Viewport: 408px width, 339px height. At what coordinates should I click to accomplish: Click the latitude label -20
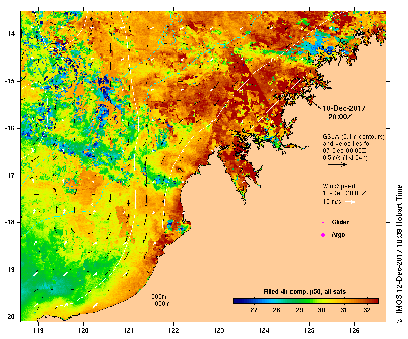(x=10, y=317)
